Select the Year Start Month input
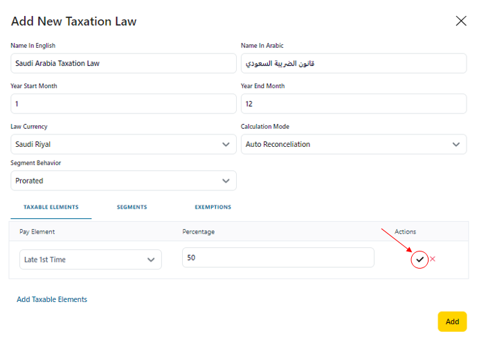The height and width of the screenshot is (345, 486). click(123, 104)
